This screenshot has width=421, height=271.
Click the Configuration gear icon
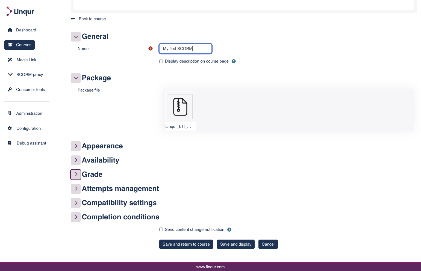click(x=10, y=128)
